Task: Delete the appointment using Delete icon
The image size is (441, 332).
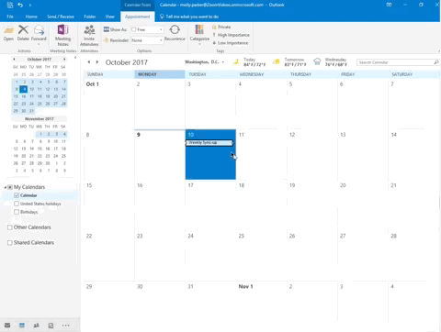Action: click(23, 33)
